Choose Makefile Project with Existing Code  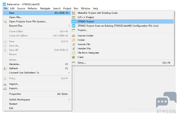[x=123, y=13]
